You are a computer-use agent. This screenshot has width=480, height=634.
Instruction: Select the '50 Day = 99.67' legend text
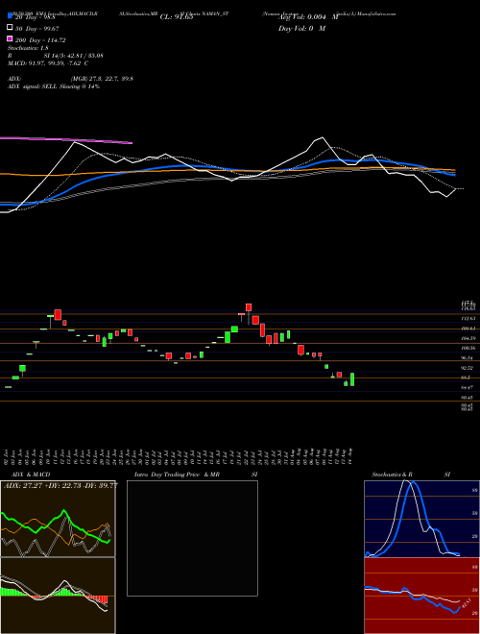click(37, 28)
